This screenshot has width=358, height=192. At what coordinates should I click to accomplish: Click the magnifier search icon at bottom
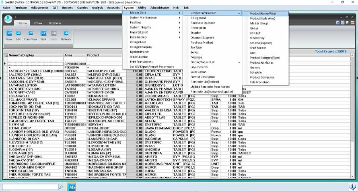[x=61, y=187]
